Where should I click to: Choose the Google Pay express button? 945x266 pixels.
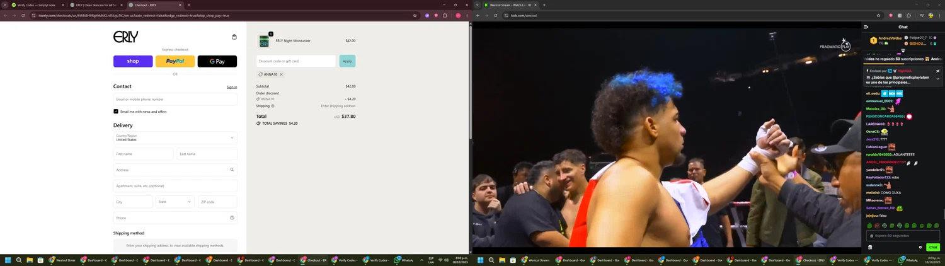tap(217, 61)
